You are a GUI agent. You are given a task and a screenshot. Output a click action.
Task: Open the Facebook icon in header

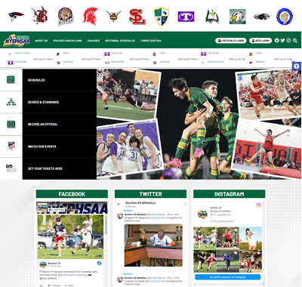click(x=276, y=40)
